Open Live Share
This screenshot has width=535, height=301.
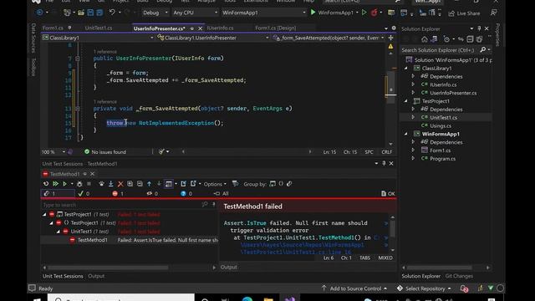coord(464,13)
